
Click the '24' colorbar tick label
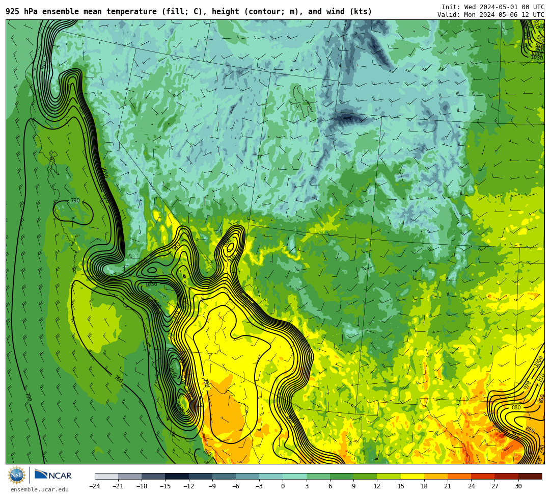click(471, 486)
